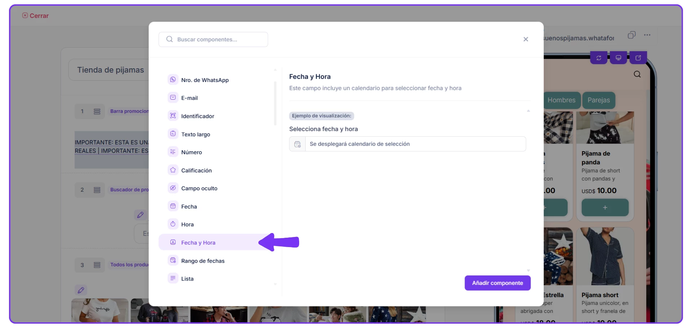Collapse preview panel with up arrow

[528, 111]
